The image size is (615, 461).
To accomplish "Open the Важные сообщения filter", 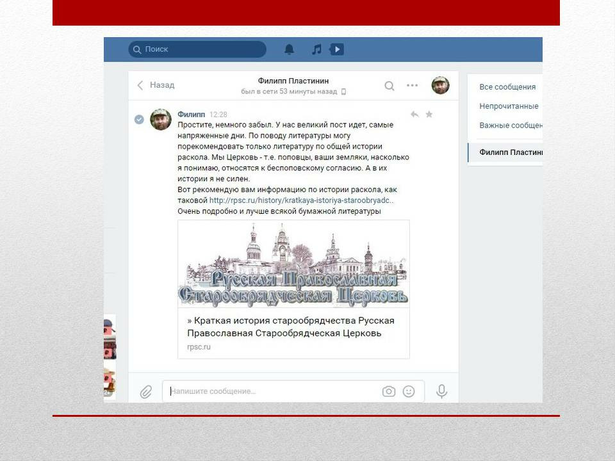I will pyautogui.click(x=511, y=125).
